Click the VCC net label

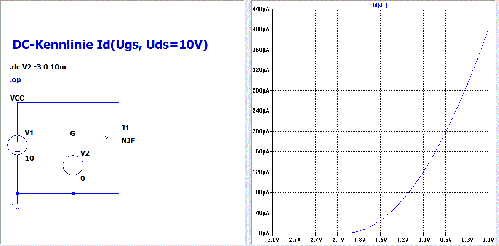click(x=17, y=98)
